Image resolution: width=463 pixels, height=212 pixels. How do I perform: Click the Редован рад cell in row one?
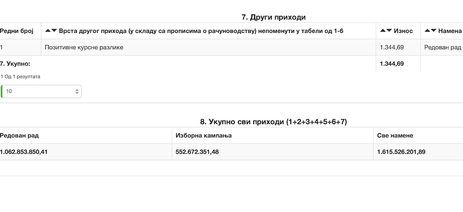click(443, 47)
